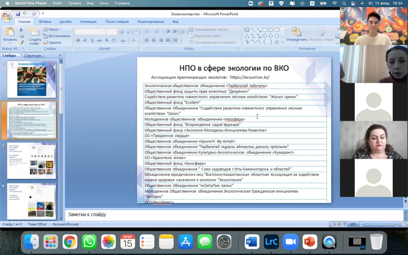The height and width of the screenshot is (255, 408).
Task: Clear all formatting icon in Шрифт group
Action: [x=136, y=32]
